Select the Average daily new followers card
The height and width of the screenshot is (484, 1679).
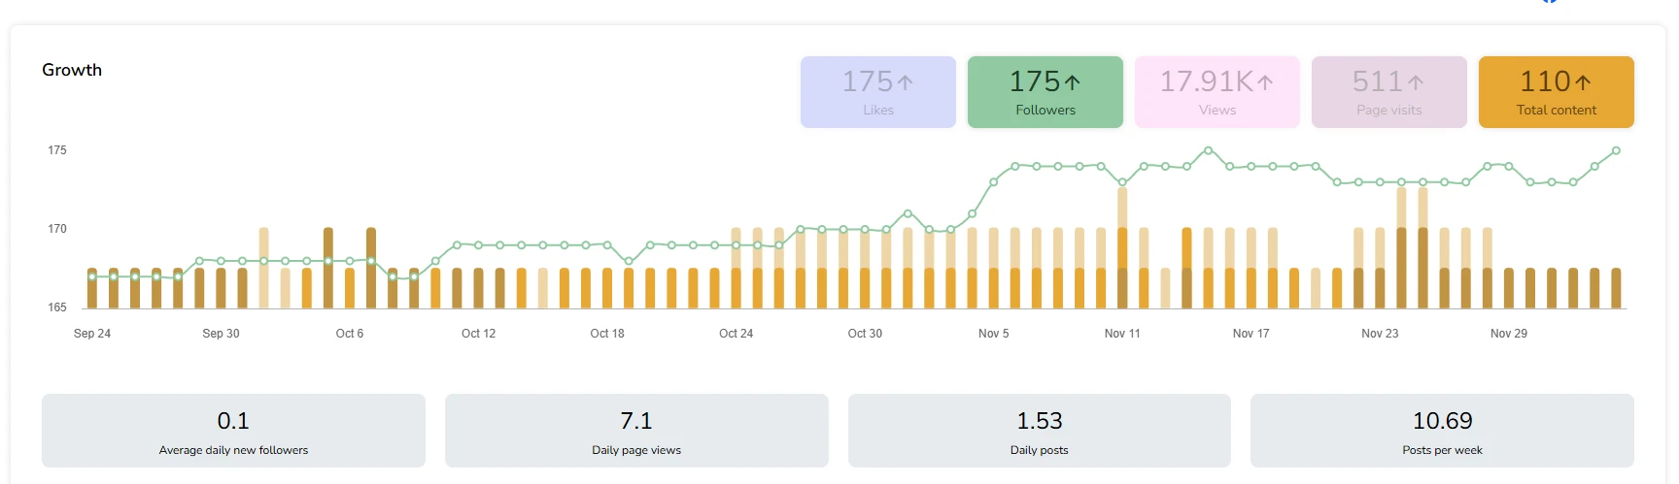tap(233, 431)
